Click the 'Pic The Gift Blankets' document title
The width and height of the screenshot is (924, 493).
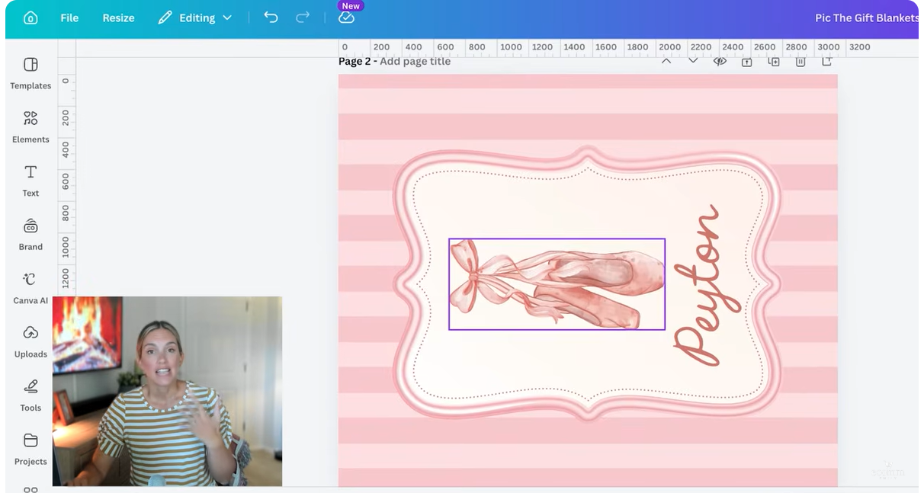coord(867,18)
